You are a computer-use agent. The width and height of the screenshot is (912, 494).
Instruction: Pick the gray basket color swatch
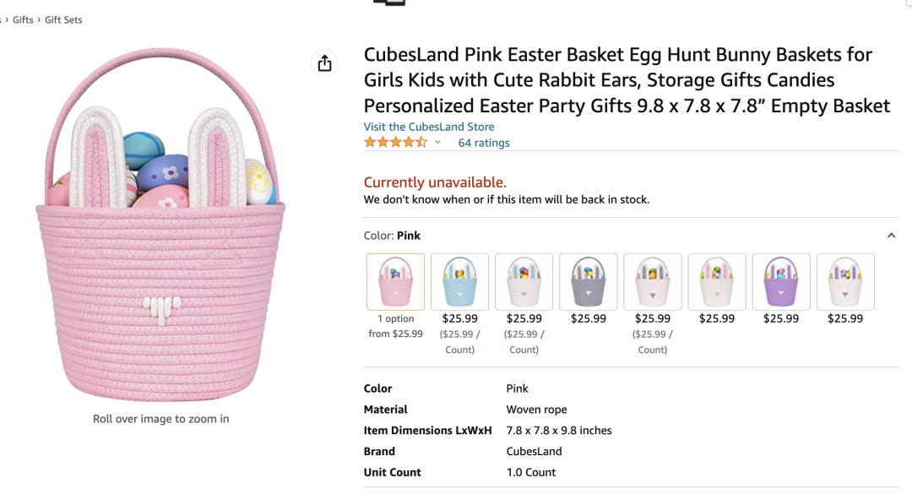588,281
